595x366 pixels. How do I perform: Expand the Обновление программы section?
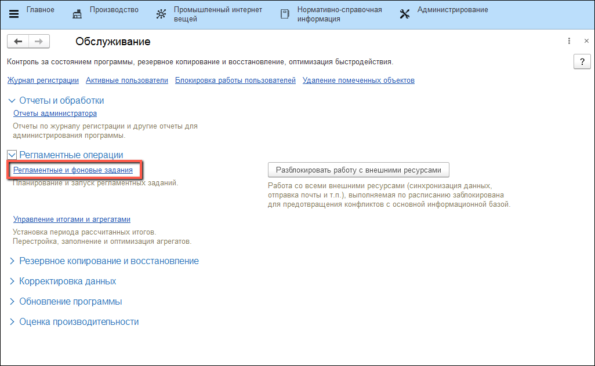(x=12, y=302)
